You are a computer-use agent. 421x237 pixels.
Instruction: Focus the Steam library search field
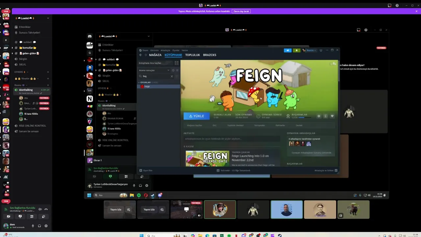[x=156, y=76]
